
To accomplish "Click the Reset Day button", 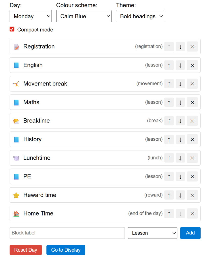I will pos(25,250).
